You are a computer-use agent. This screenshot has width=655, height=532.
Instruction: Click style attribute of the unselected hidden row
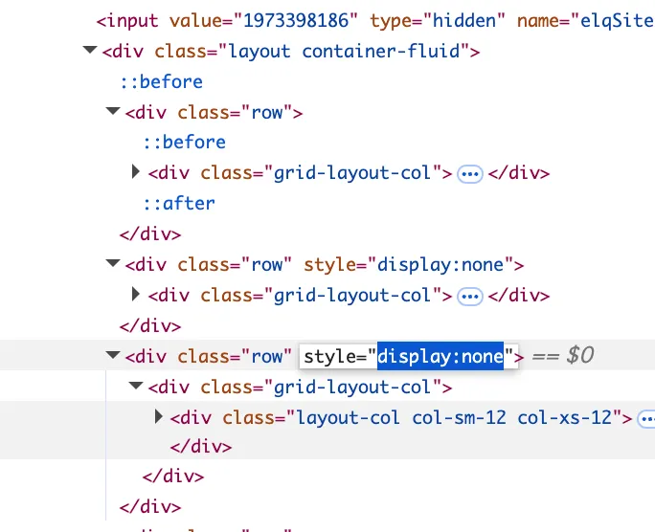coord(414,265)
